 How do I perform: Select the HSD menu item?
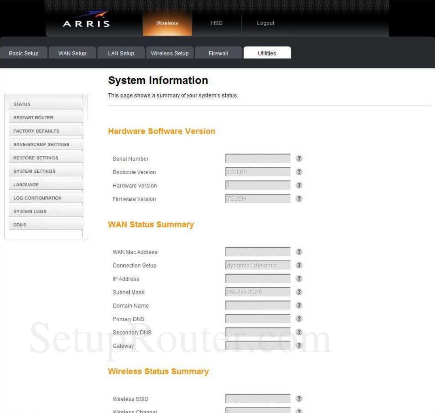216,23
